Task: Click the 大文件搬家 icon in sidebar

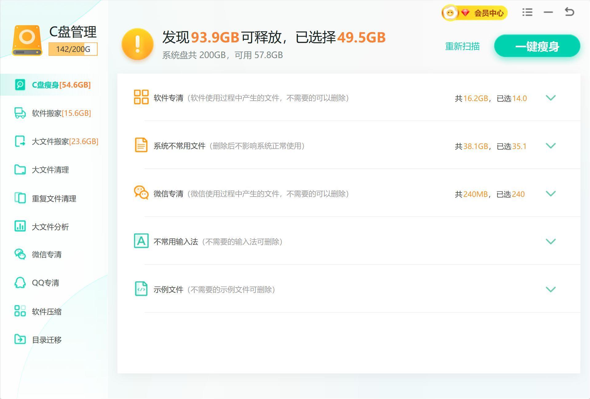Action: click(20, 141)
